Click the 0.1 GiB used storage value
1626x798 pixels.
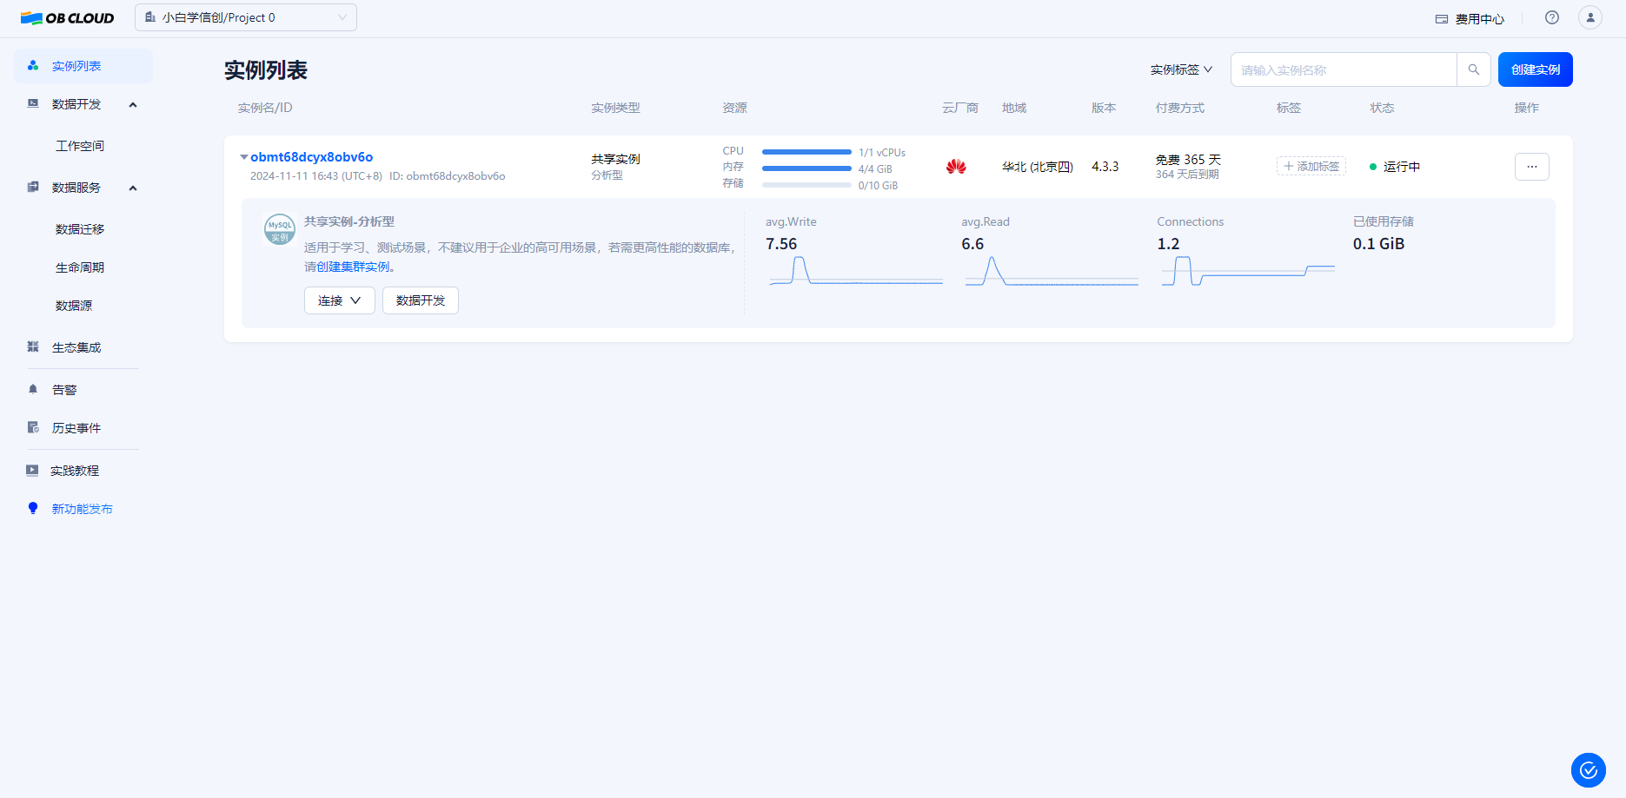pyautogui.click(x=1378, y=244)
